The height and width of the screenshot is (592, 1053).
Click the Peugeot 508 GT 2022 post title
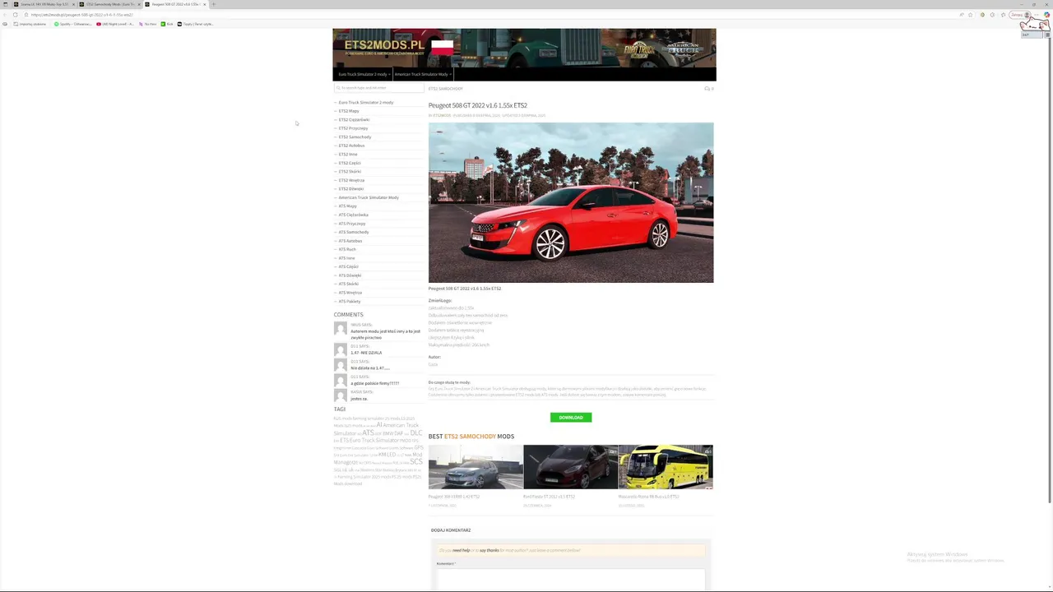coord(477,105)
